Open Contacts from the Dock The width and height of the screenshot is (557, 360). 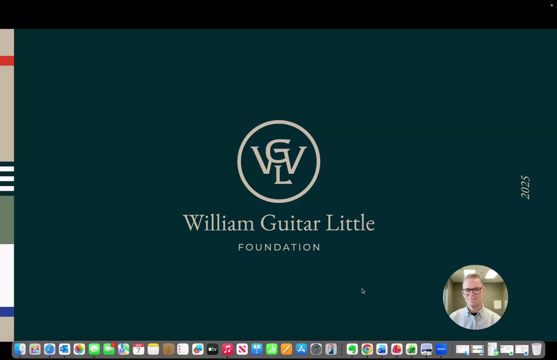168,349
